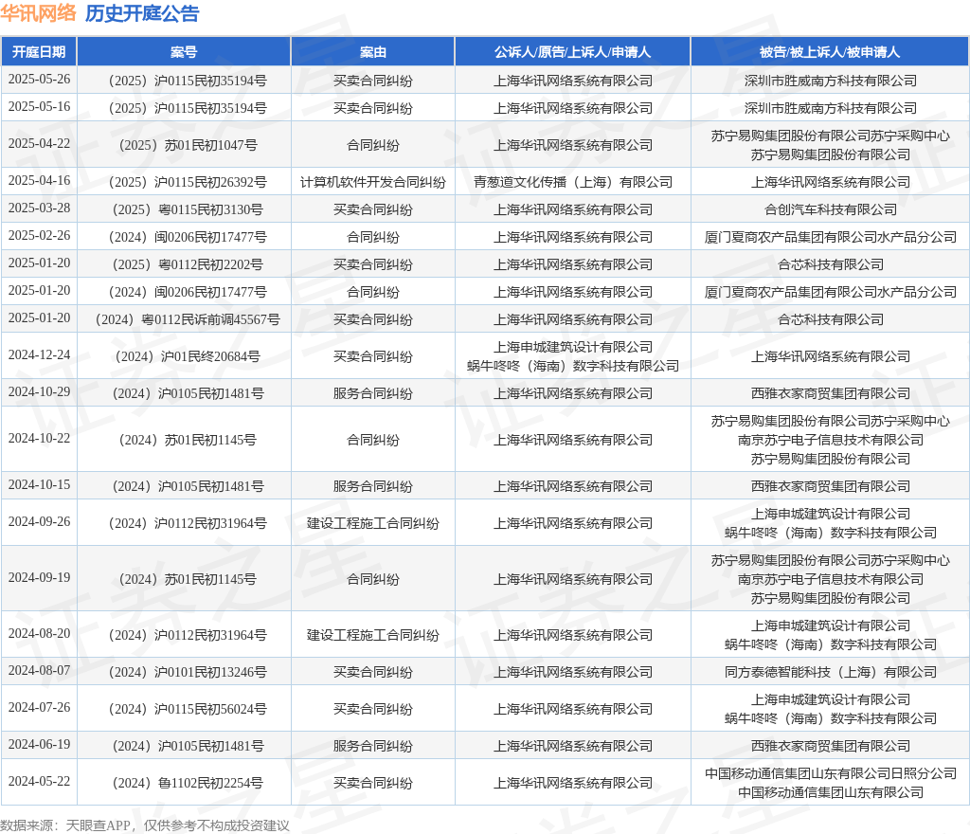Click 建设工程施工合同纠纷 in the 2024-09-26 row
The image size is (970, 834).
tap(373, 524)
